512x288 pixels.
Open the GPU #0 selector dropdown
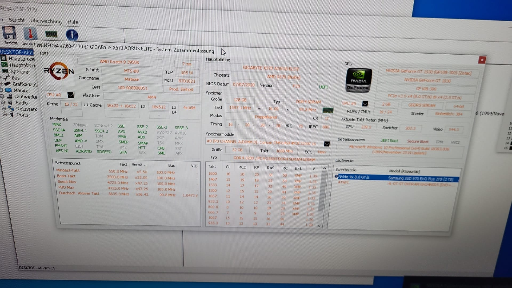(x=365, y=104)
